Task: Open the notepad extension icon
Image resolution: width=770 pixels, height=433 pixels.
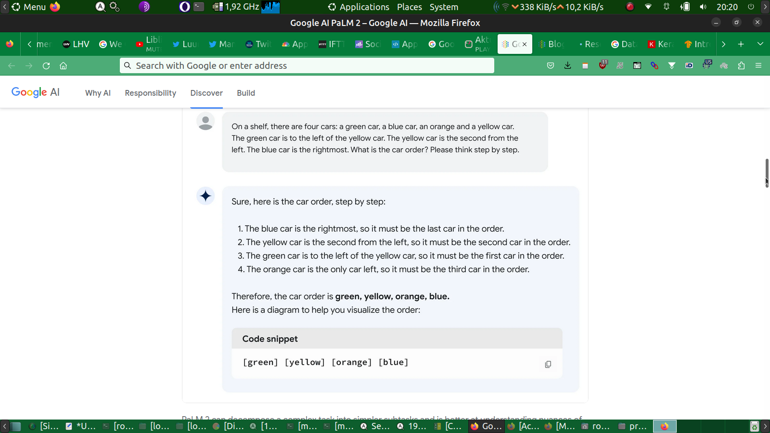Action: [585, 66]
